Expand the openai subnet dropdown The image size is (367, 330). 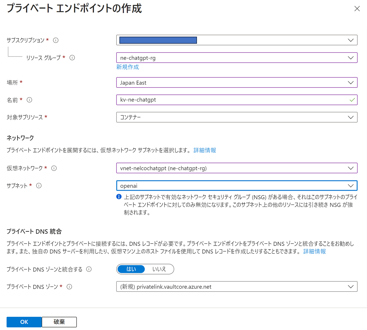(236, 186)
